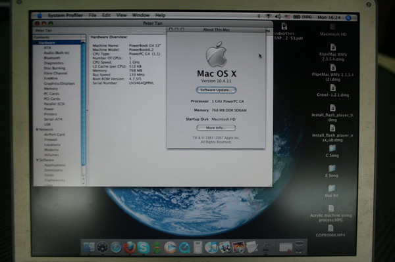Open the Edit menu
Image resolution: width=395 pixels, height=262 pixels.
coord(106,15)
